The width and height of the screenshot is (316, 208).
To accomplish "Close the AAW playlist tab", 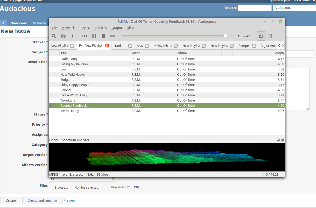I will coord(147,46).
